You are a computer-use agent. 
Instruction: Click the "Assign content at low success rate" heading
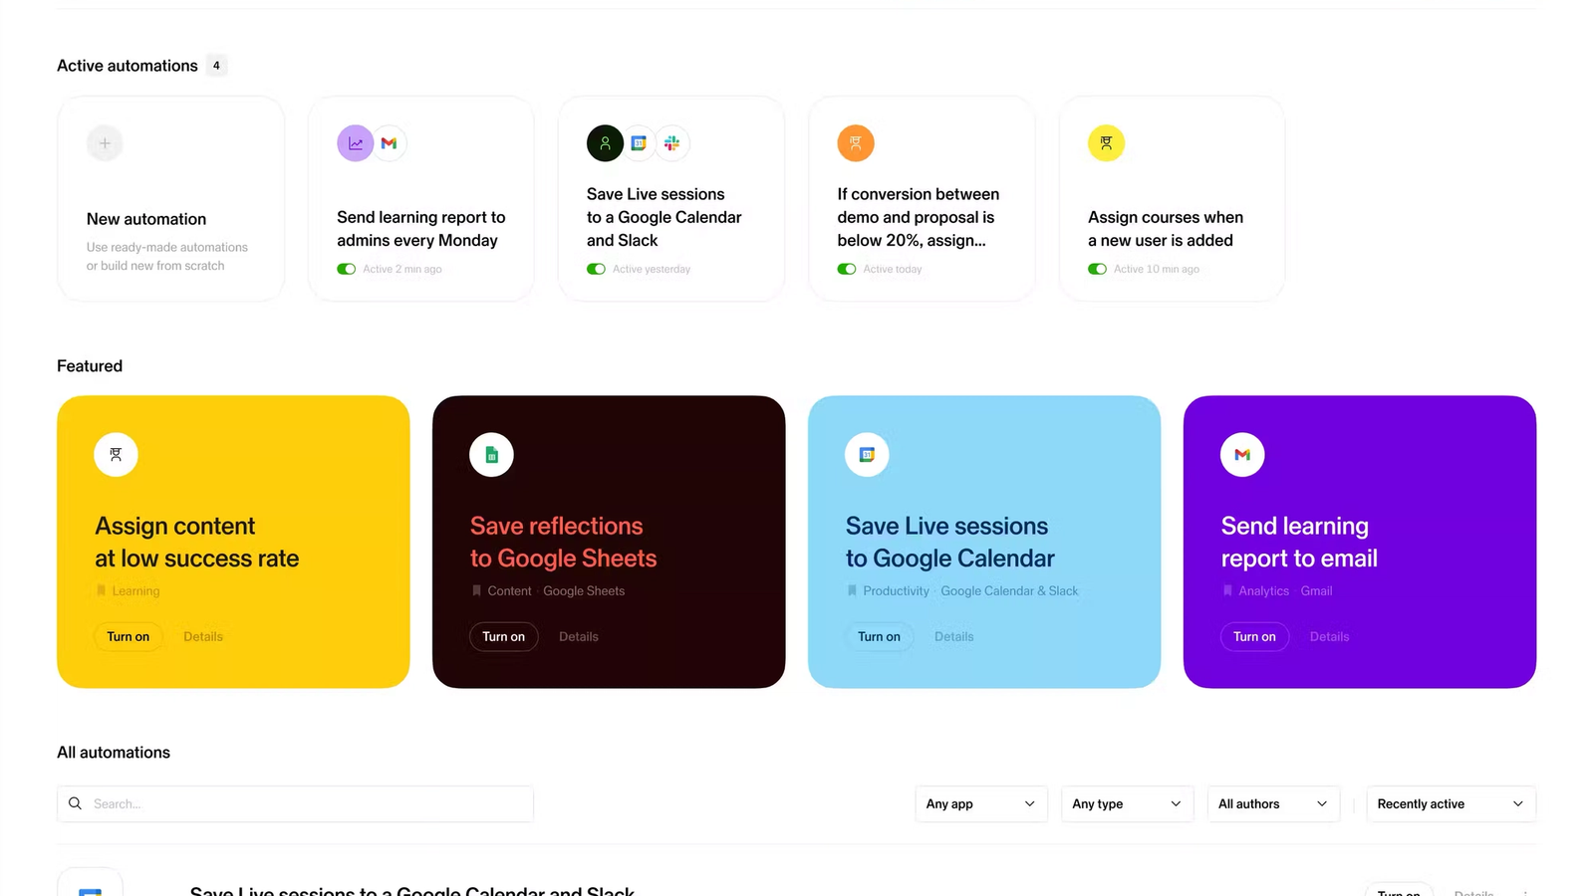click(197, 543)
